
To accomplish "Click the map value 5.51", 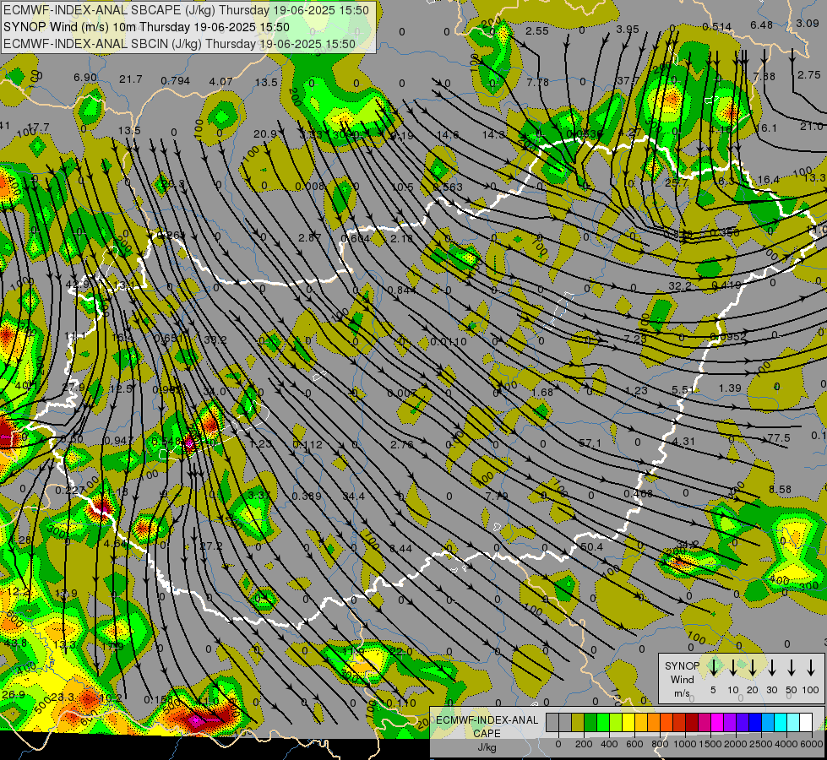I will [x=683, y=389].
